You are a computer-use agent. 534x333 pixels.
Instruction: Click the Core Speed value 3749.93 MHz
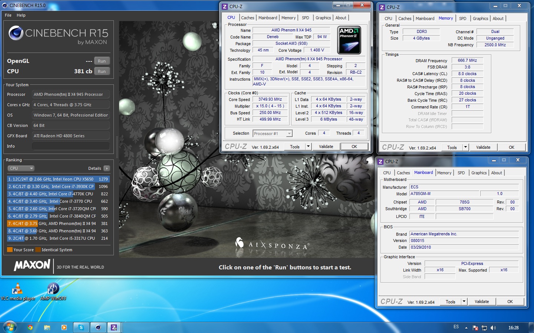270,99
